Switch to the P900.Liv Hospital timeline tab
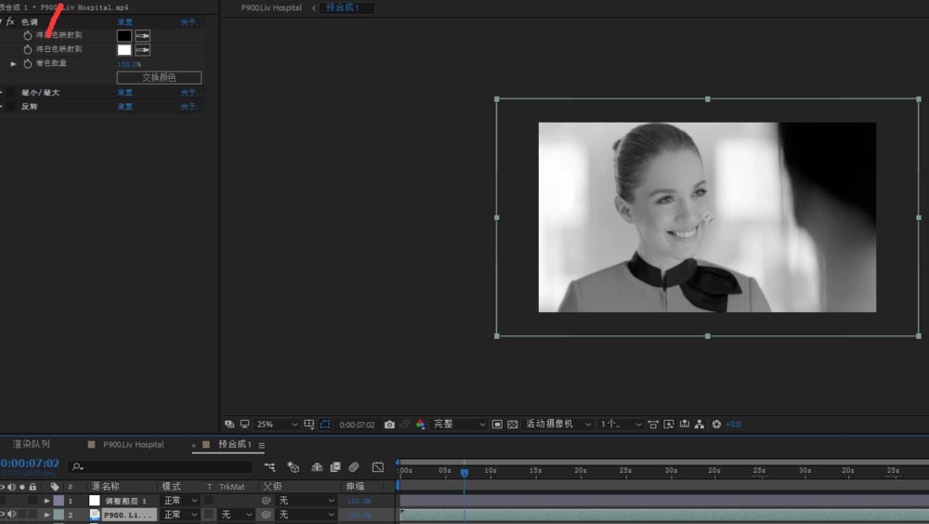Image resolution: width=929 pixels, height=524 pixels. [x=132, y=445]
